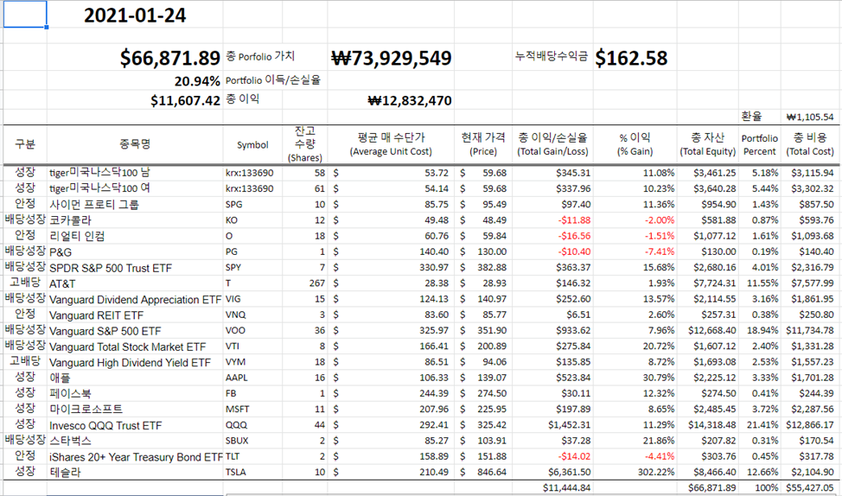Select the date cell 2021-01-24

coord(135,15)
